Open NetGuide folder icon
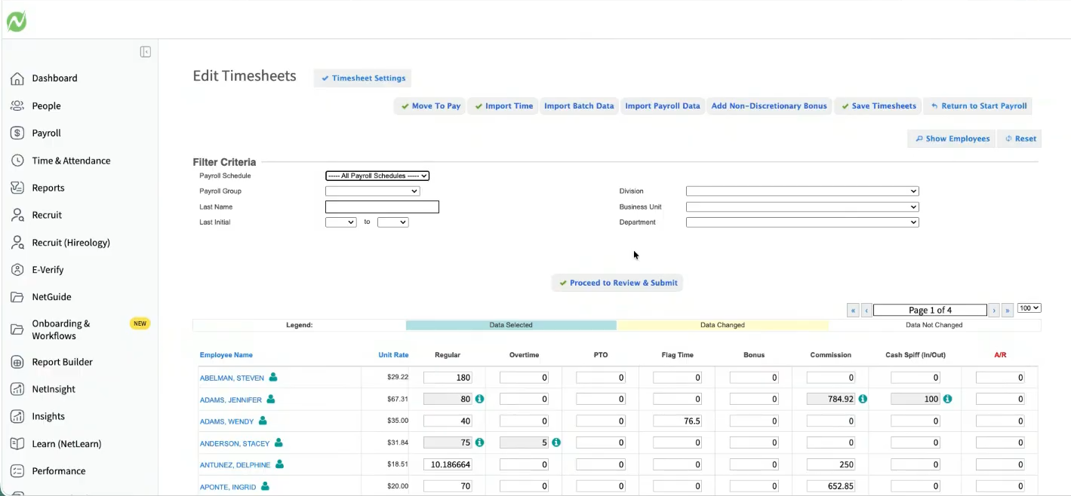The width and height of the screenshot is (1071, 496). (x=17, y=297)
